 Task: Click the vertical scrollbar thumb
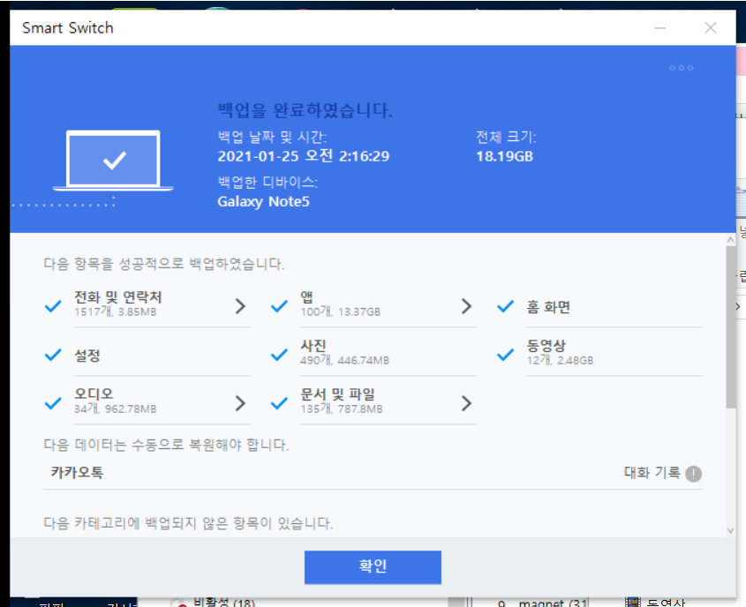click(731, 327)
